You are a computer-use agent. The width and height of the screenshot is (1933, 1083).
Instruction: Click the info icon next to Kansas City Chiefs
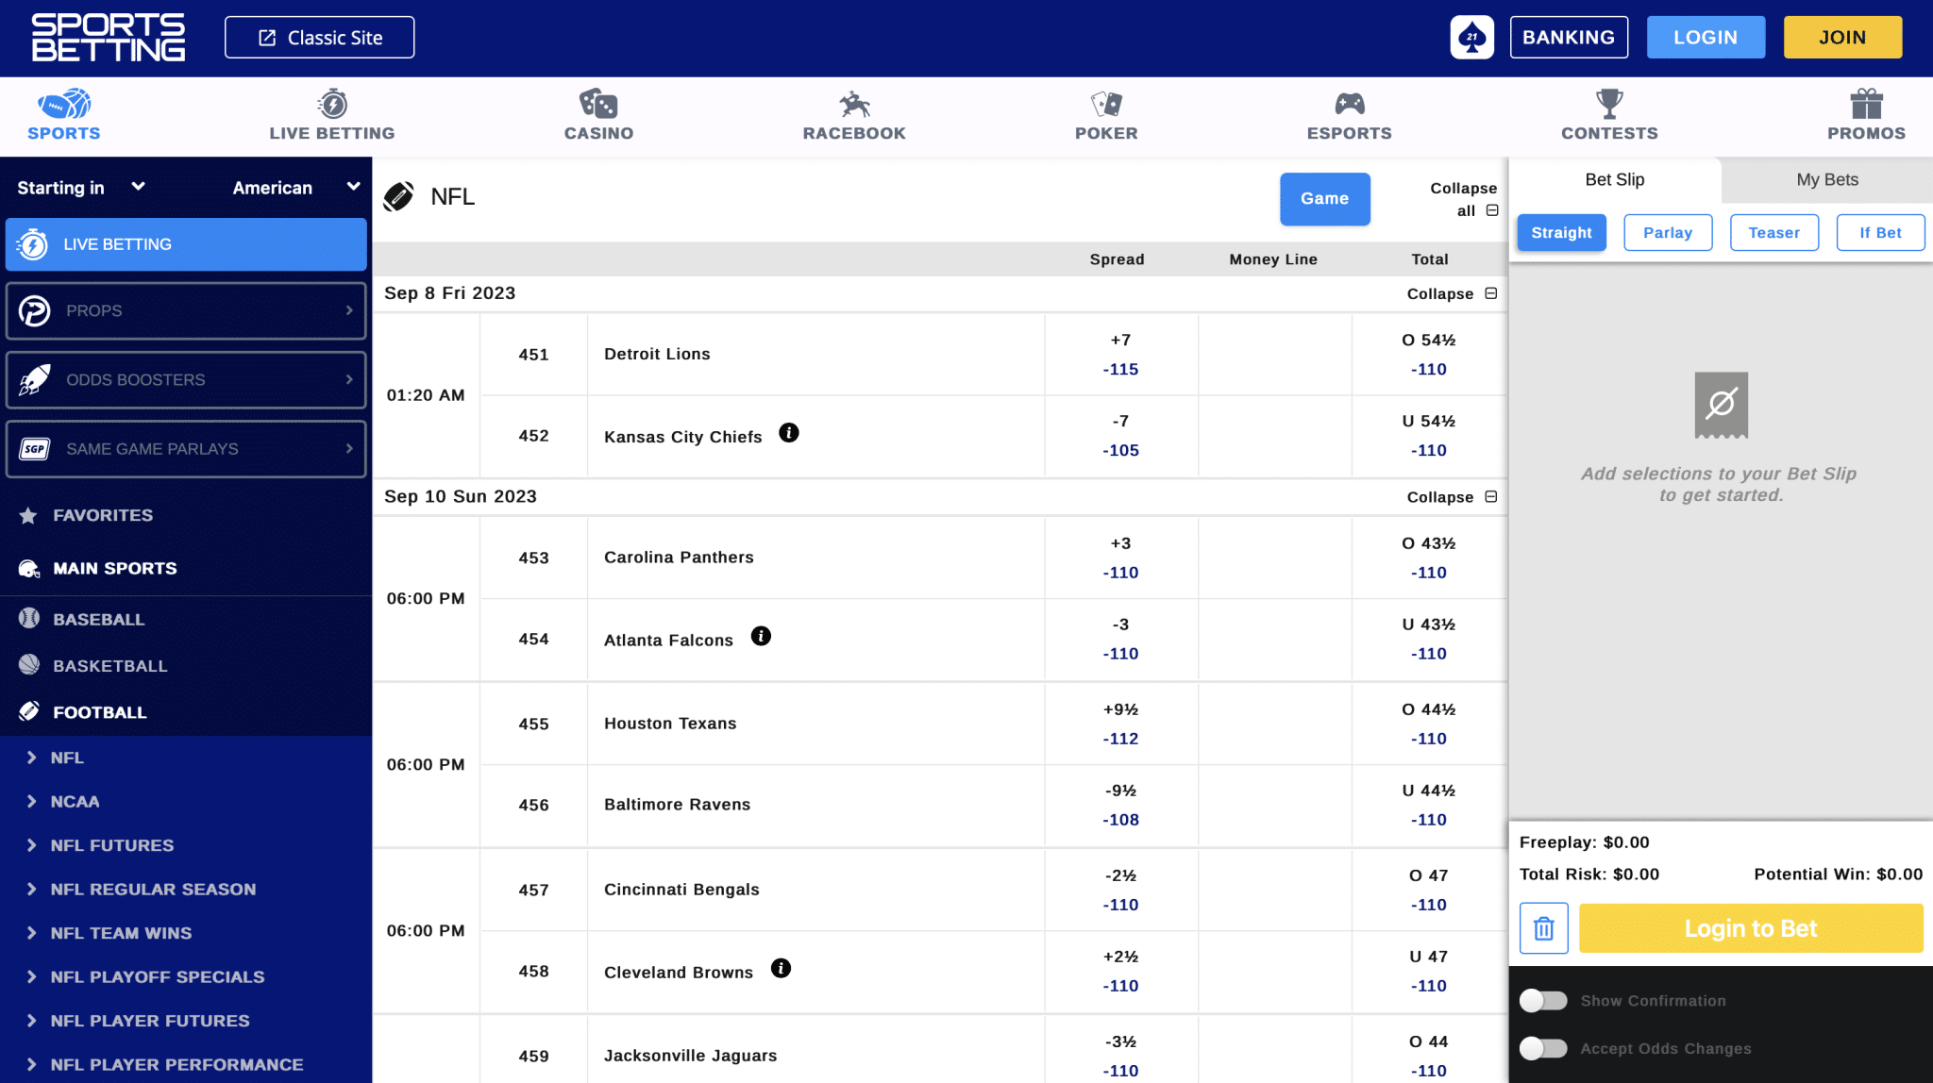coord(789,432)
